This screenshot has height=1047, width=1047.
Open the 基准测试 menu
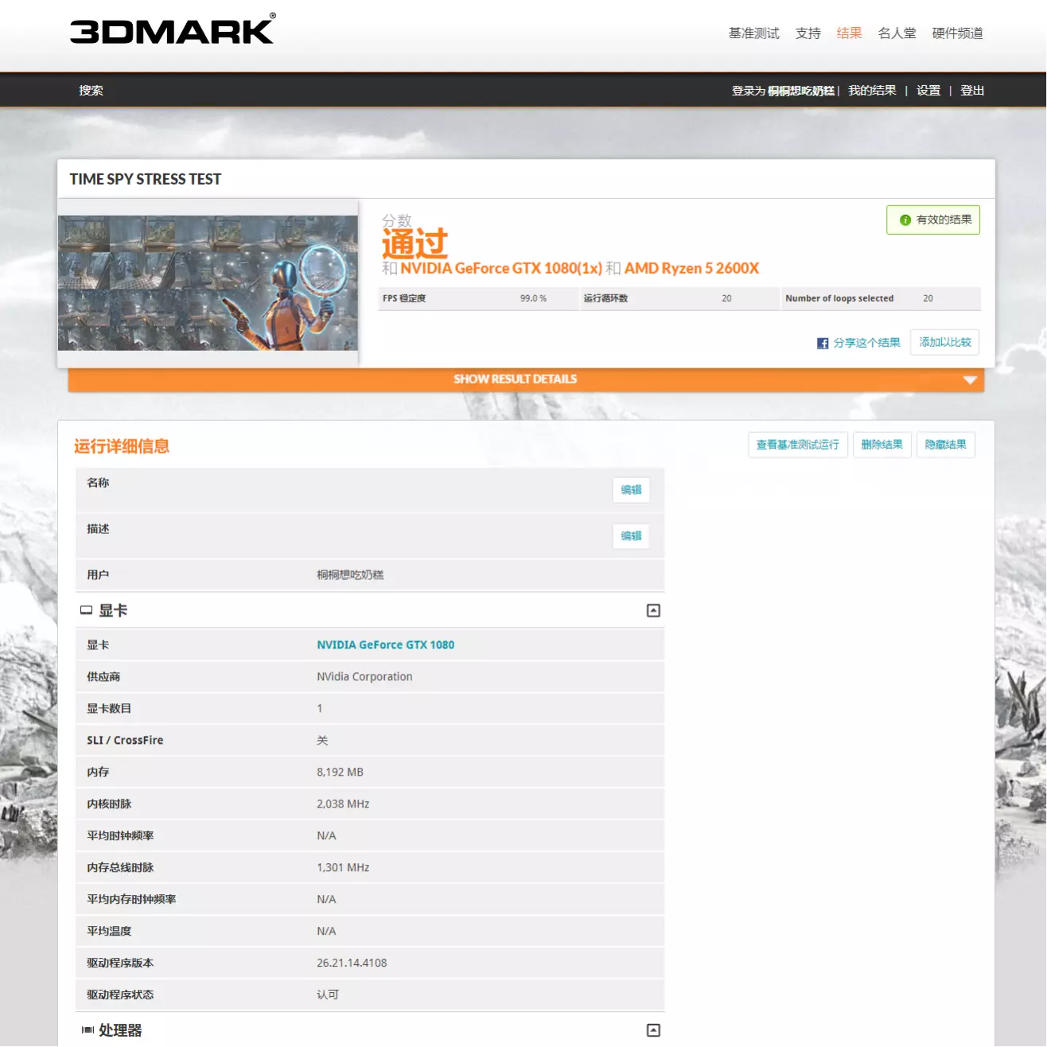(754, 33)
